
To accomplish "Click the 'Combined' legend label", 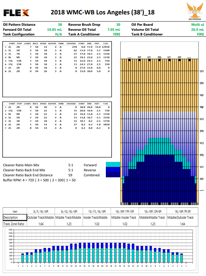I will click(x=91, y=175).
